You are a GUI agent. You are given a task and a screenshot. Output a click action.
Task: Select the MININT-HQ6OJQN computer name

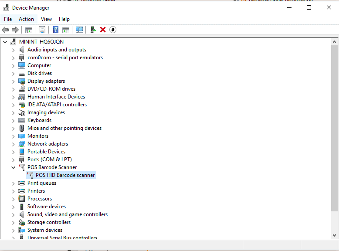[41, 42]
